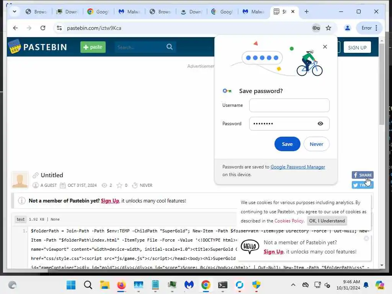Click the paste date calendar icon

coord(62,185)
